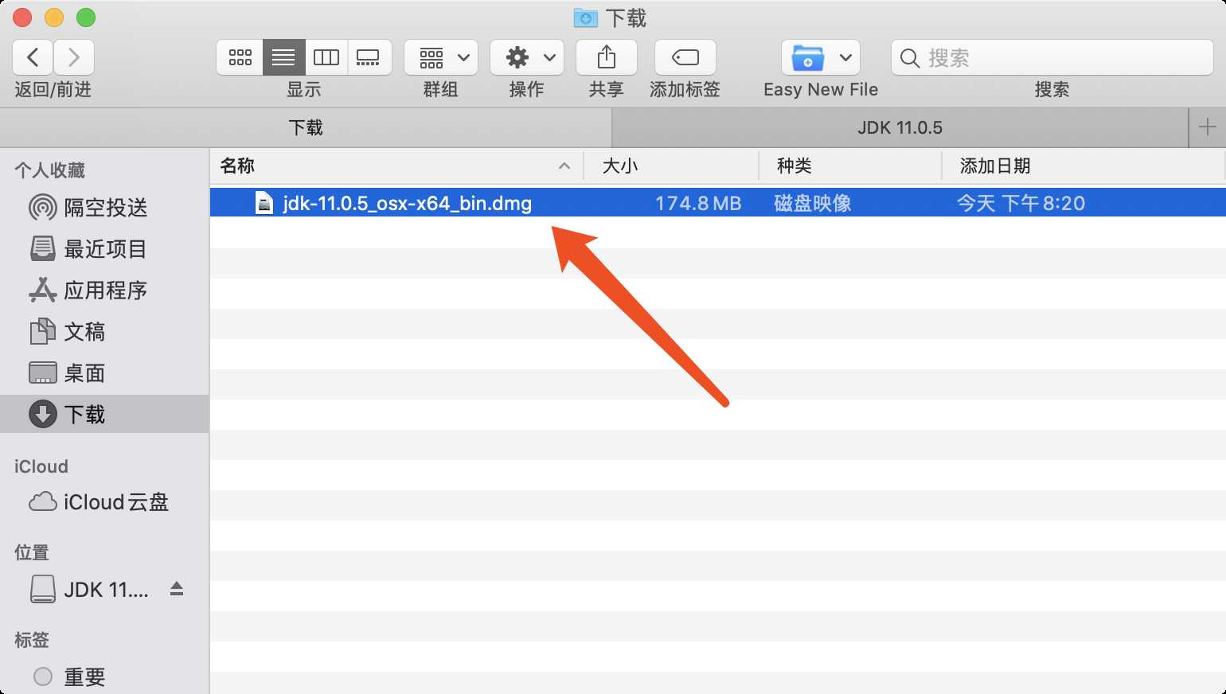Click the iCloud cloud icon
This screenshot has height=694, width=1226.
[x=42, y=502]
